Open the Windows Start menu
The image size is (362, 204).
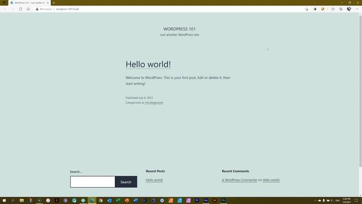[4, 200]
